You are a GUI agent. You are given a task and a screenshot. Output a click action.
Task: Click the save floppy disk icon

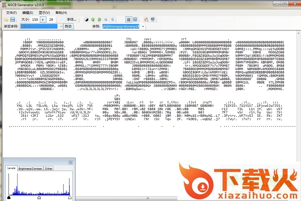click(12, 19)
